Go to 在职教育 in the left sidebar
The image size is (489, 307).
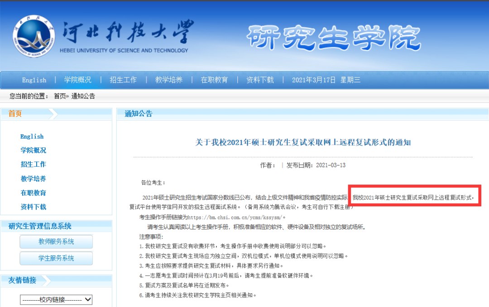point(33,193)
